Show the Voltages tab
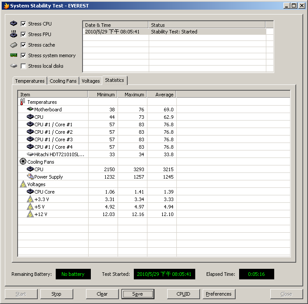Image resolution: width=308 pixels, height=304 pixels. (x=91, y=81)
